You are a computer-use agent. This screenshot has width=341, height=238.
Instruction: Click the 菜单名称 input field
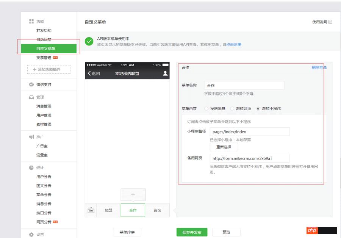(244, 86)
